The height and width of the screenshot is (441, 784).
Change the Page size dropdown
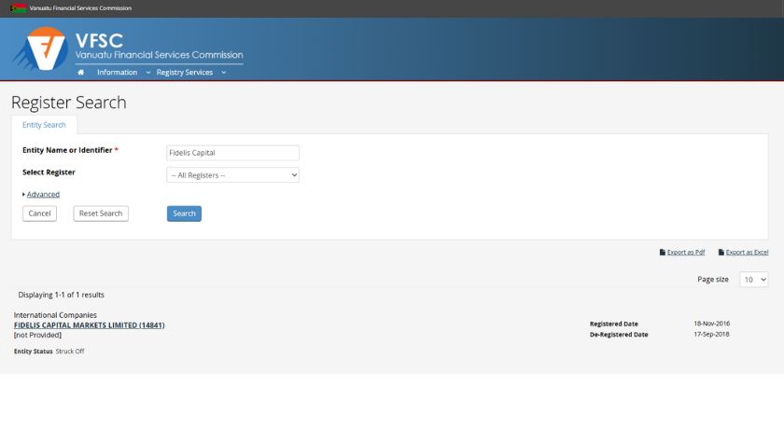(753, 280)
